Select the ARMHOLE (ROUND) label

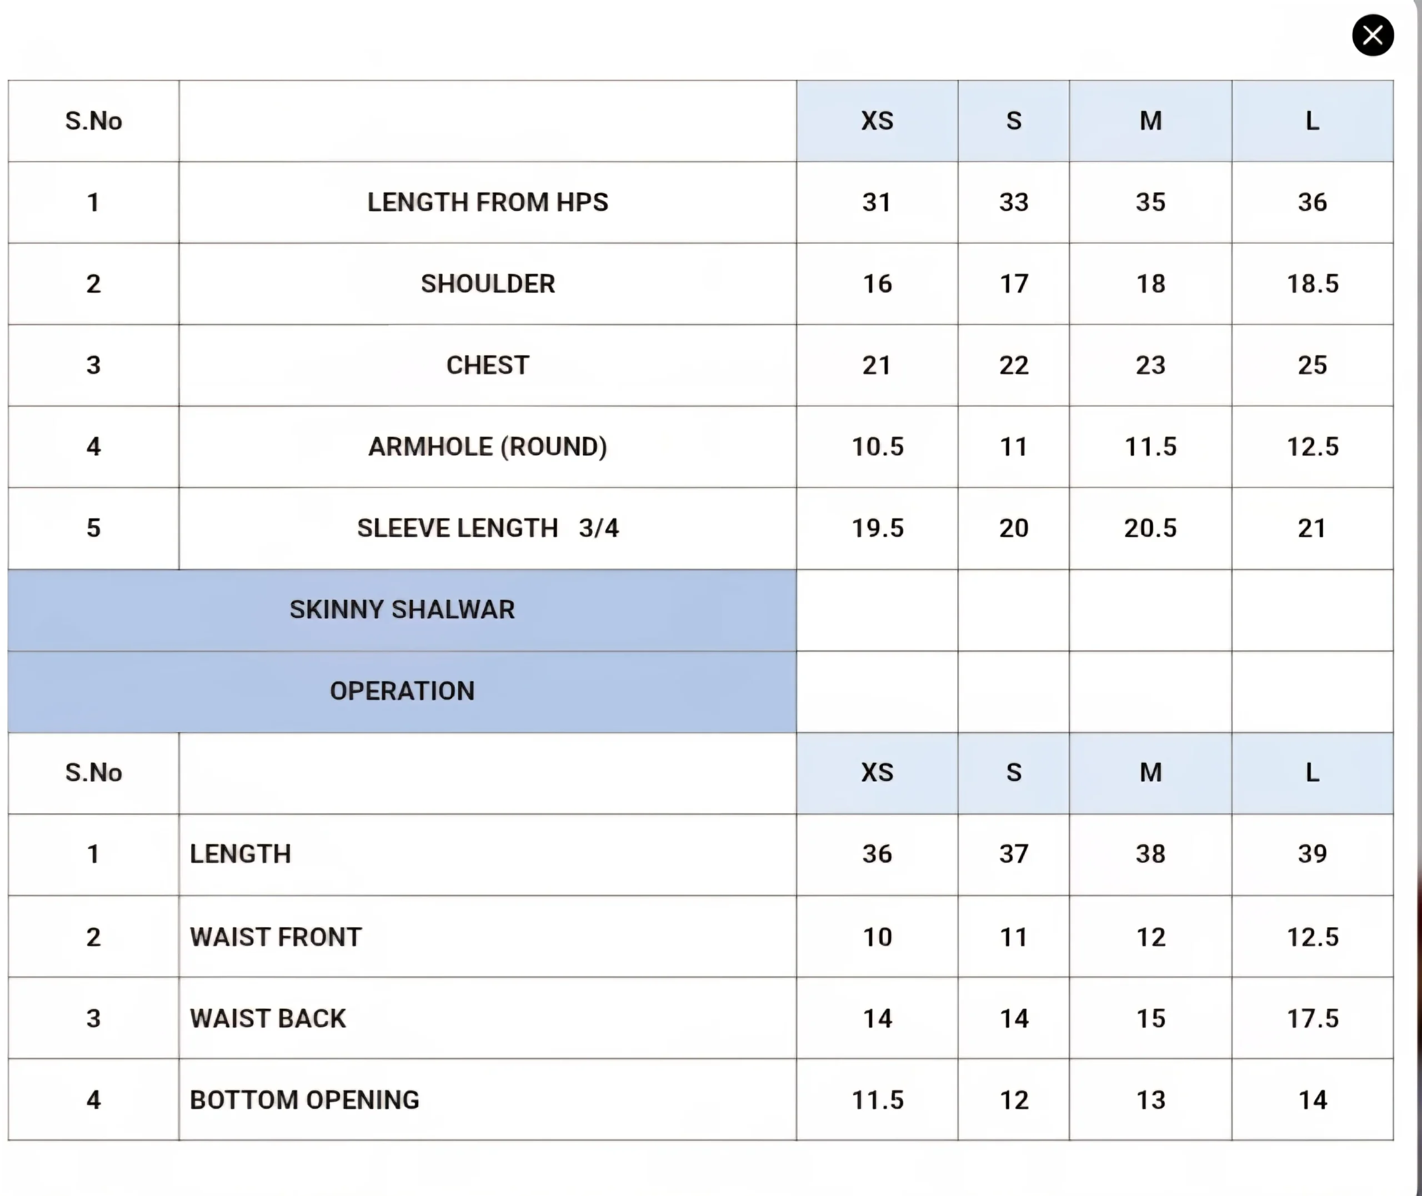tap(488, 447)
